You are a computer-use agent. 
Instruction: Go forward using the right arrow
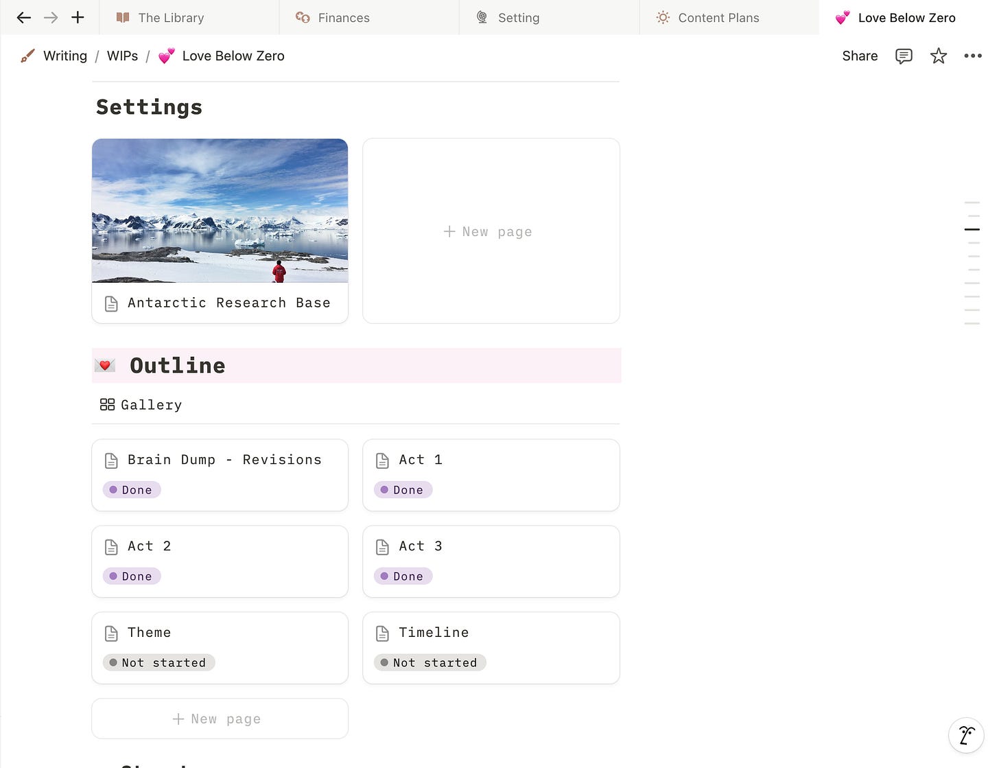[x=51, y=18]
